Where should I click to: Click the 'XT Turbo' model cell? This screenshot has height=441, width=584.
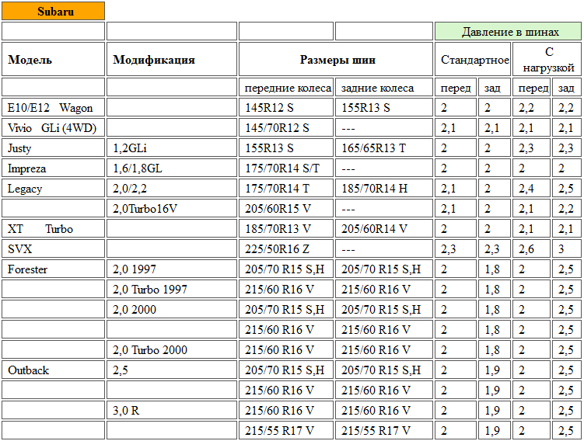pyautogui.click(x=53, y=229)
